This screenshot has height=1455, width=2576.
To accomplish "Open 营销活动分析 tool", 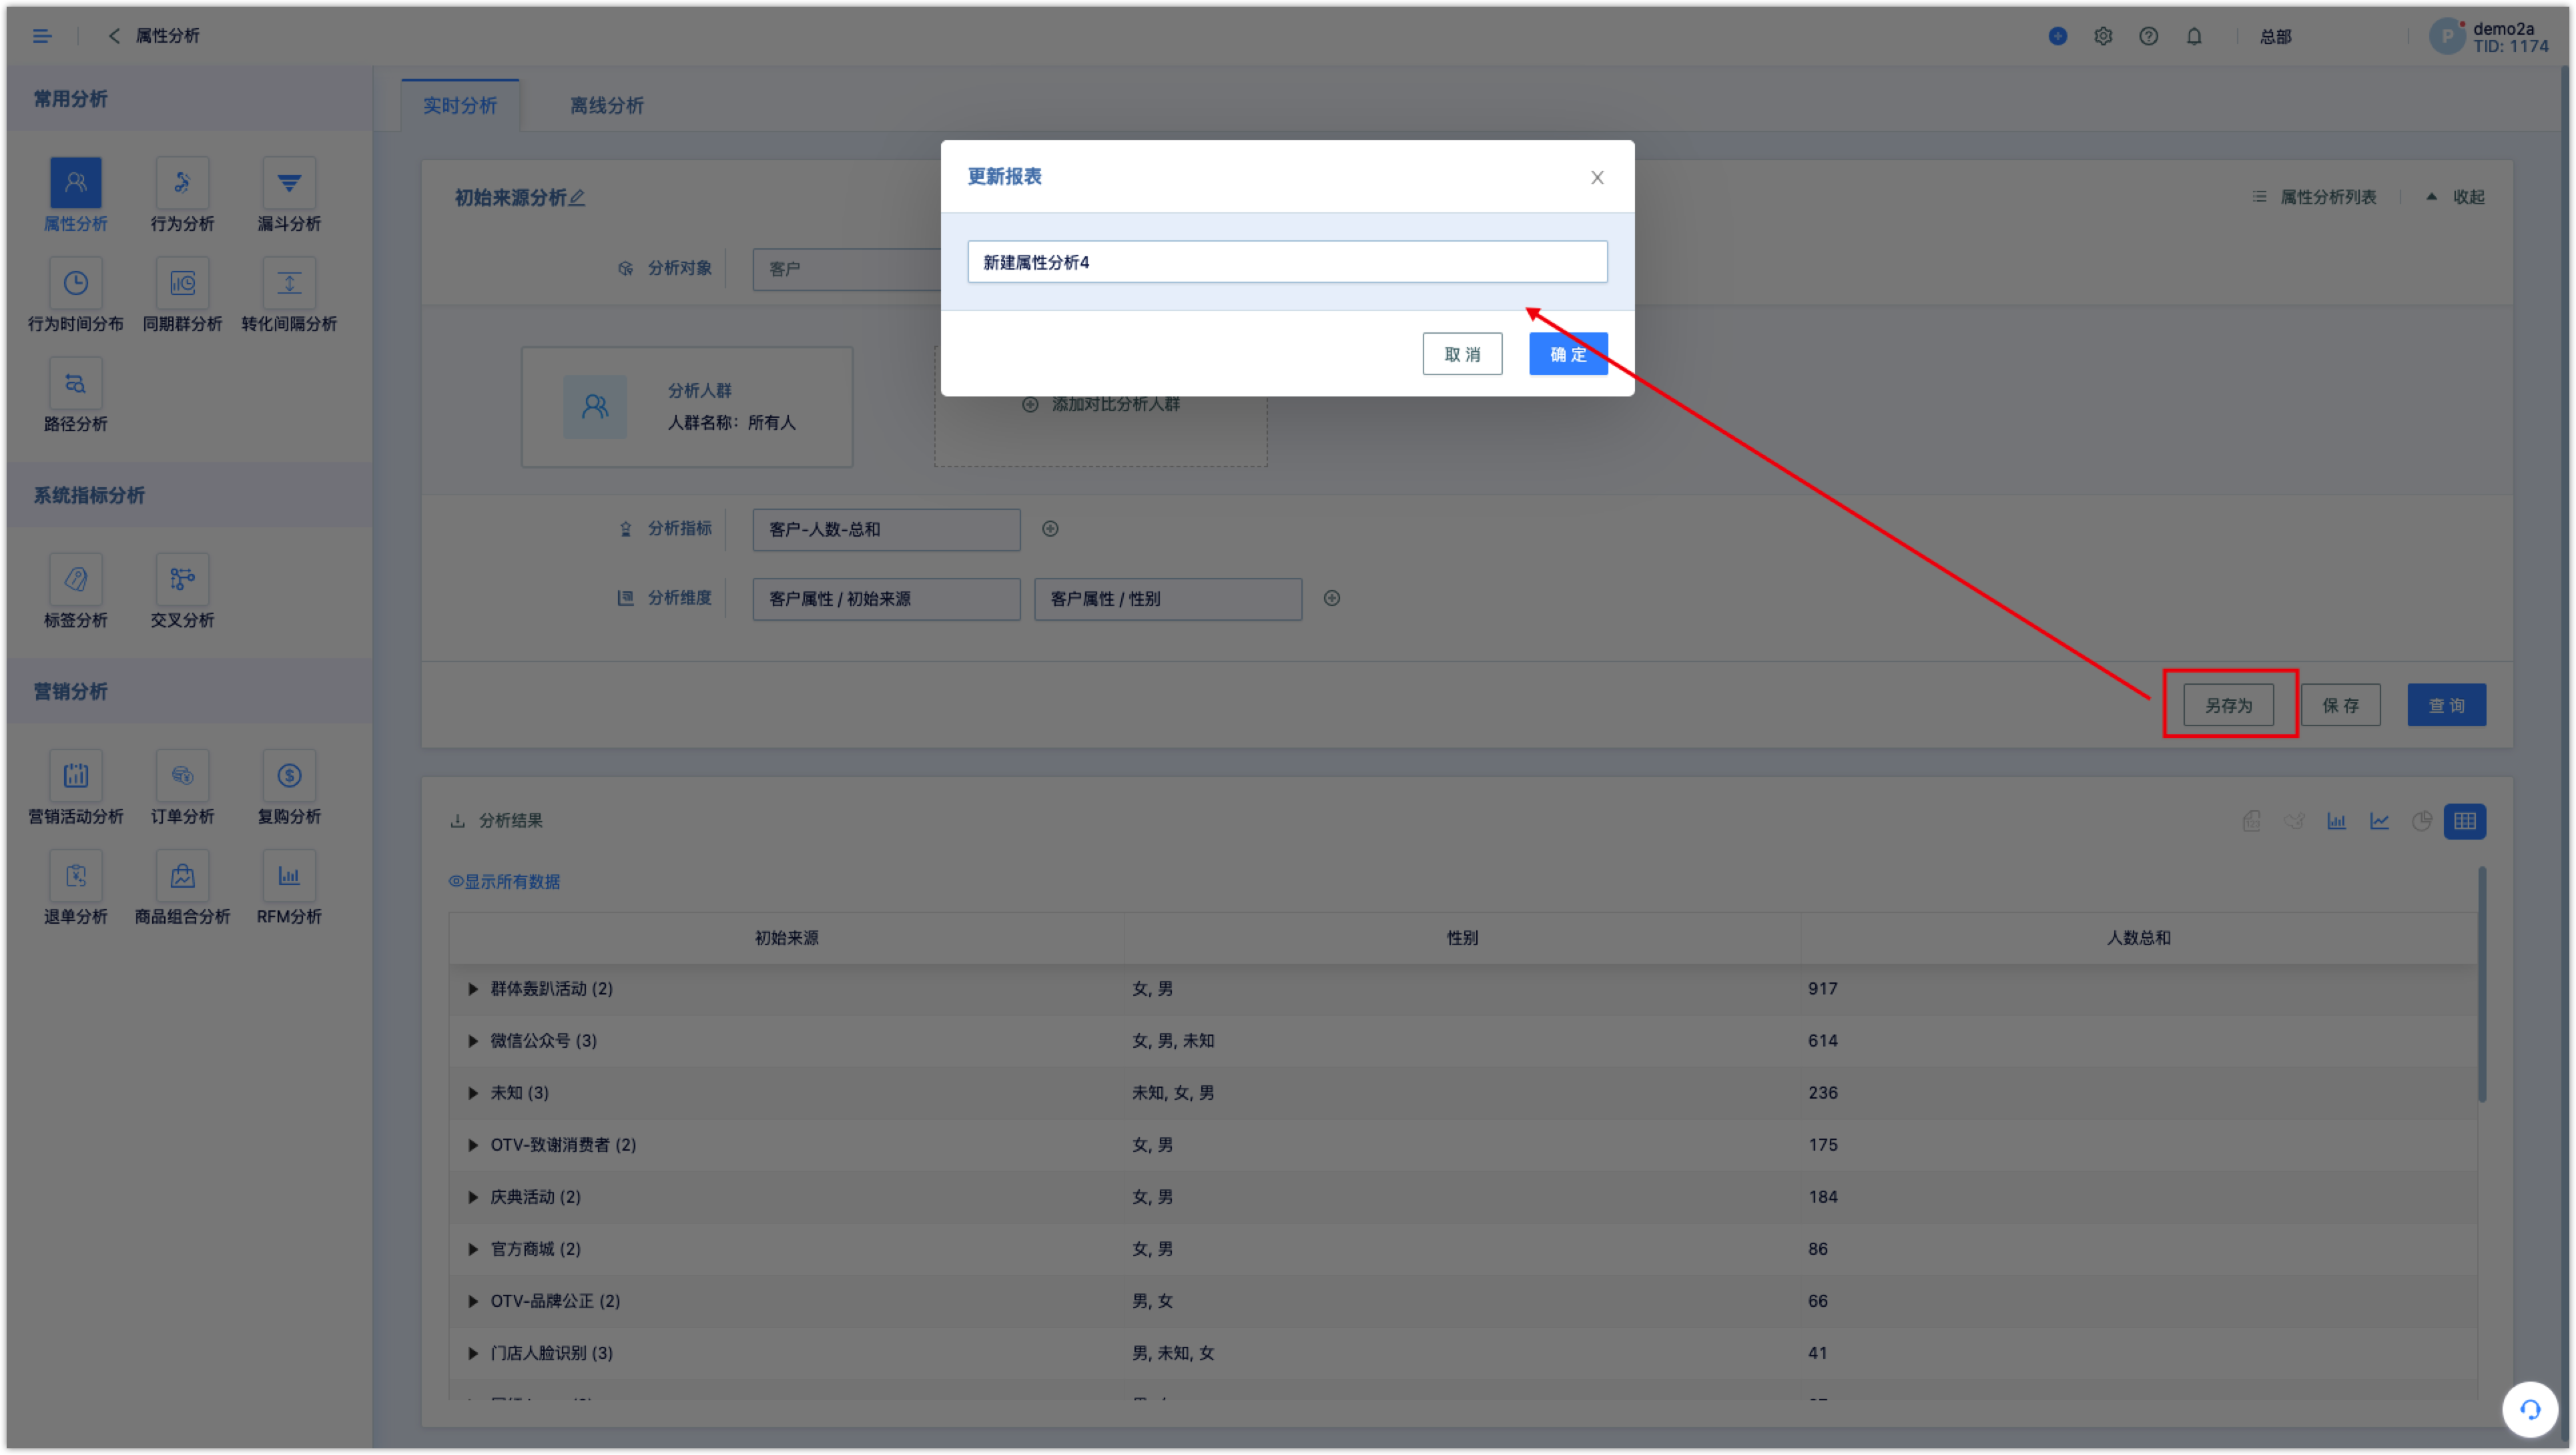I will pyautogui.click(x=75, y=788).
